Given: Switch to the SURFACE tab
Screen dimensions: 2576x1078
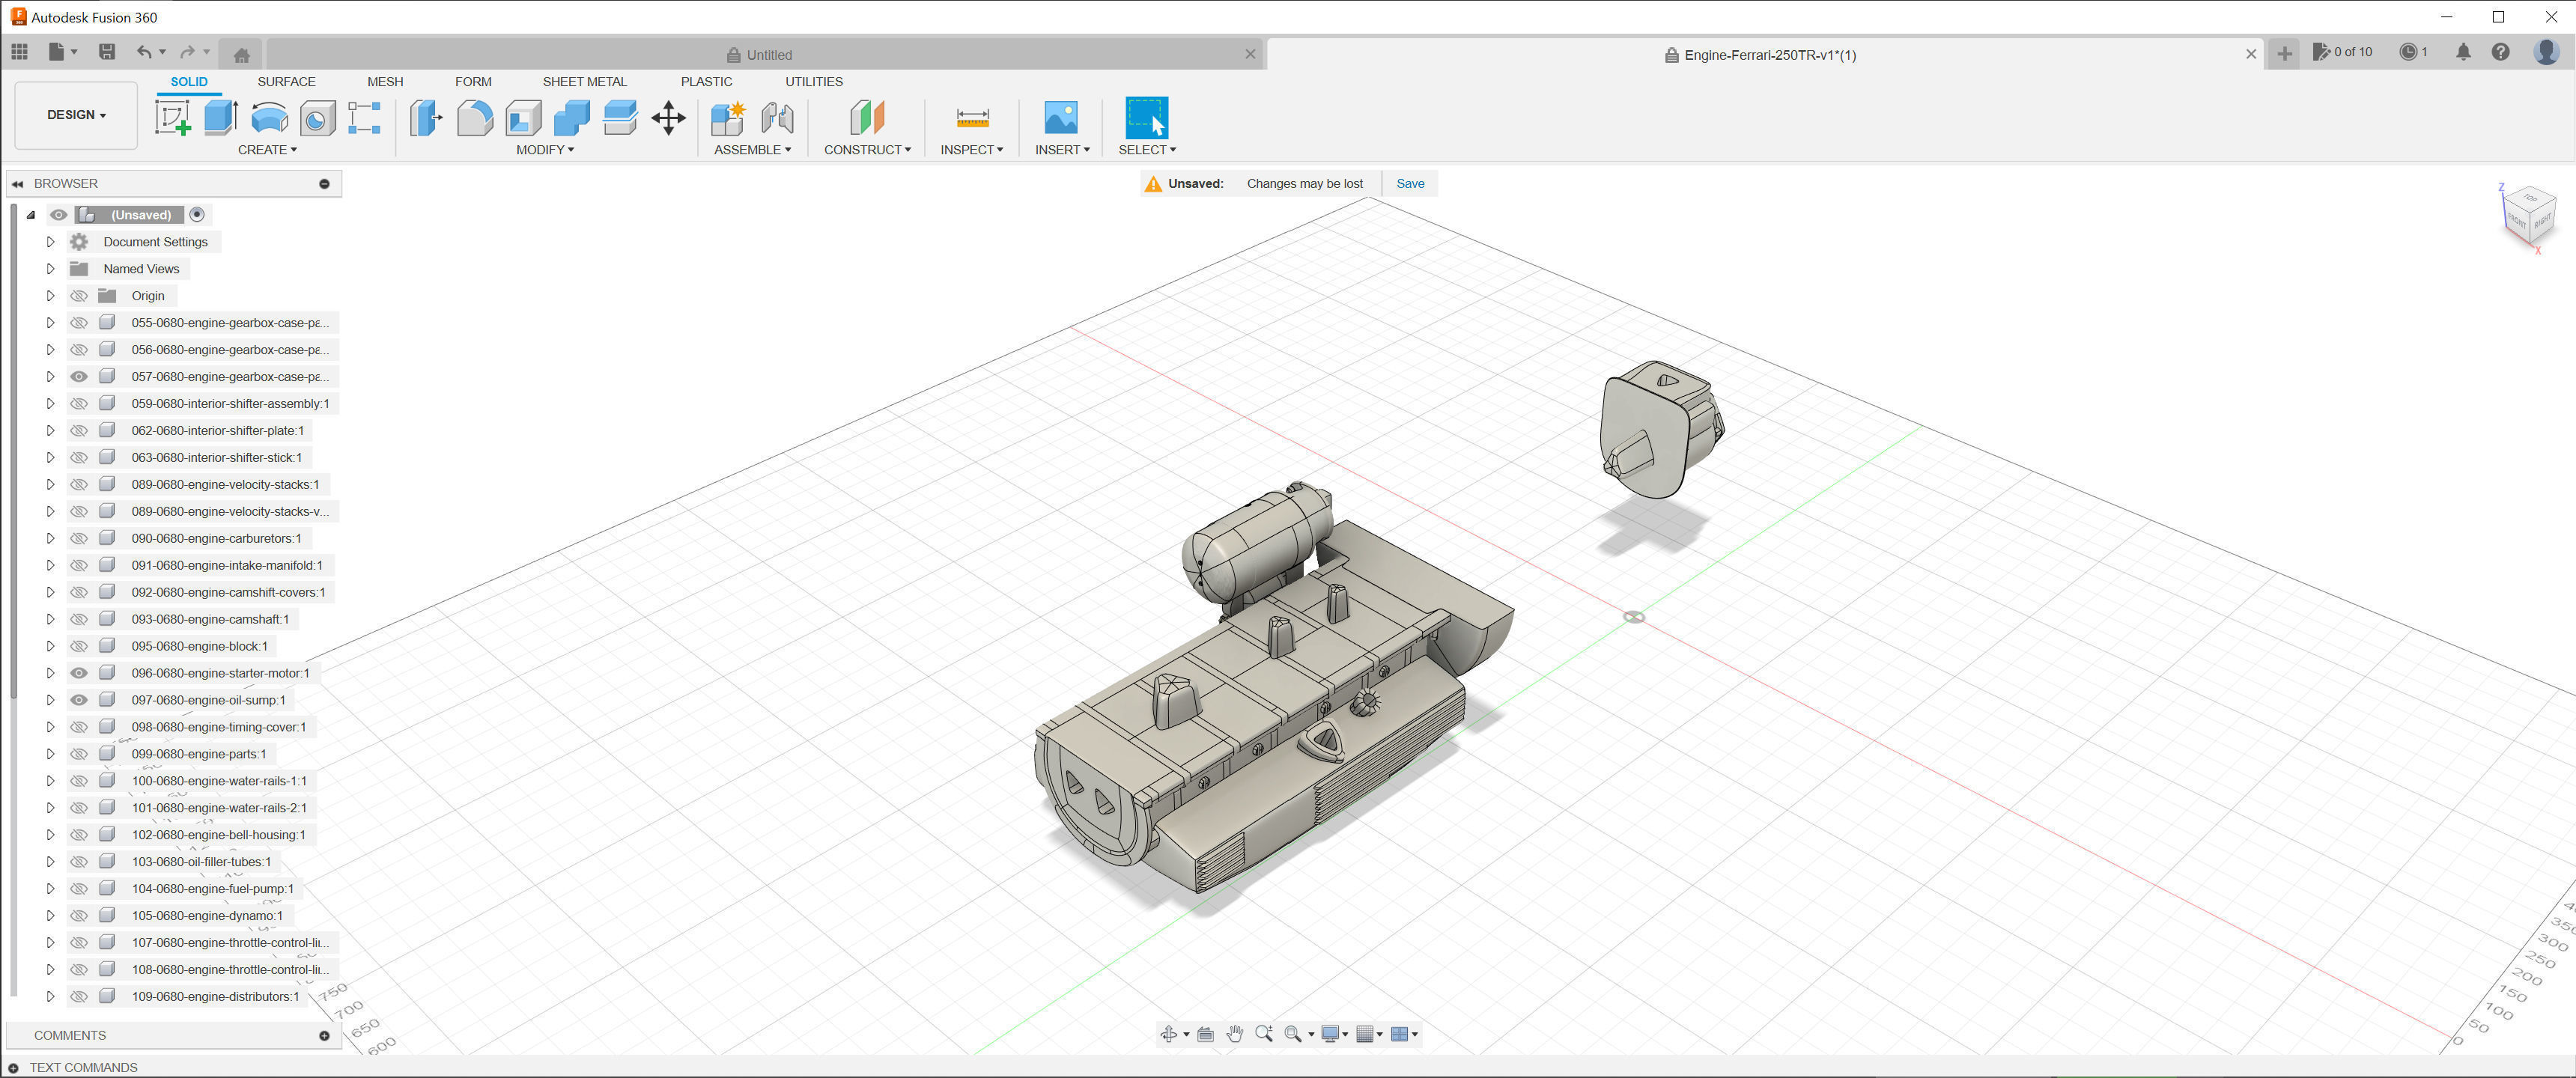Looking at the screenshot, I should pos(286,82).
